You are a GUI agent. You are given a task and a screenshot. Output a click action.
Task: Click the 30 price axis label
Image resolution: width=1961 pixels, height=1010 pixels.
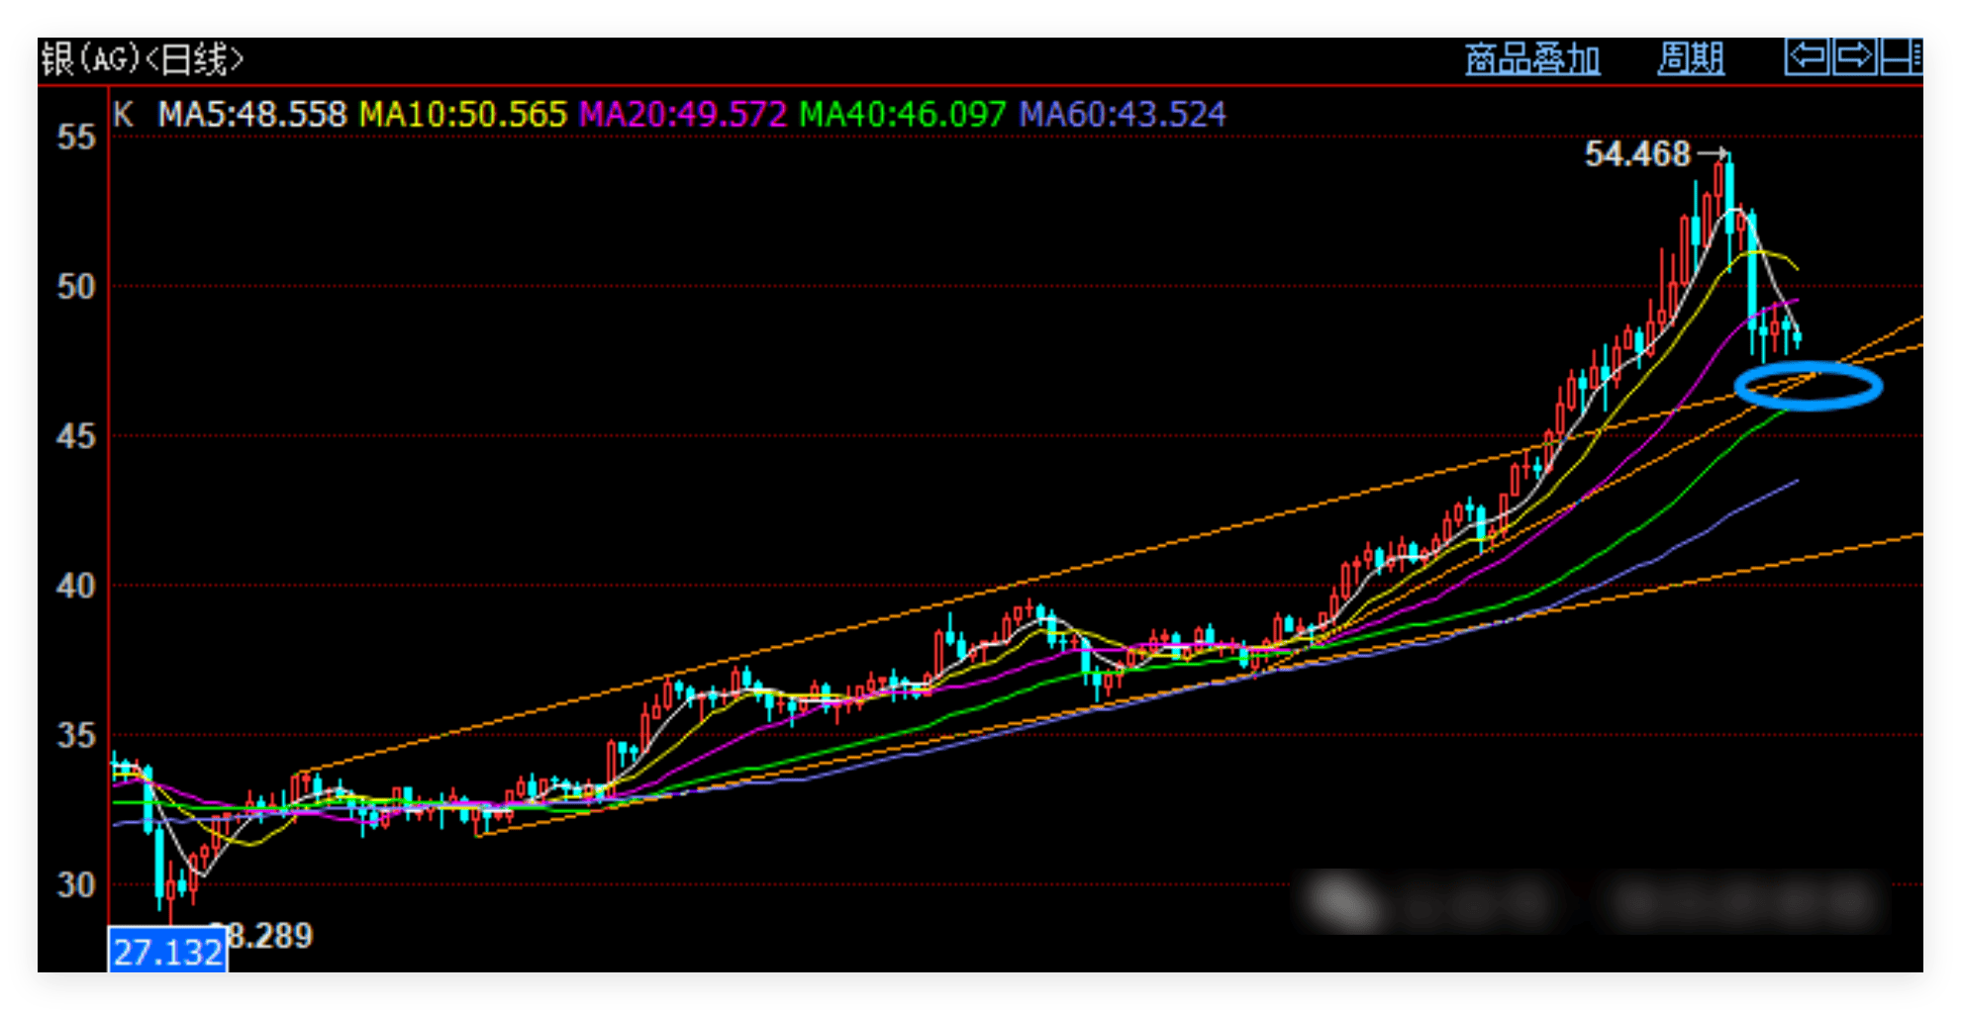[76, 884]
